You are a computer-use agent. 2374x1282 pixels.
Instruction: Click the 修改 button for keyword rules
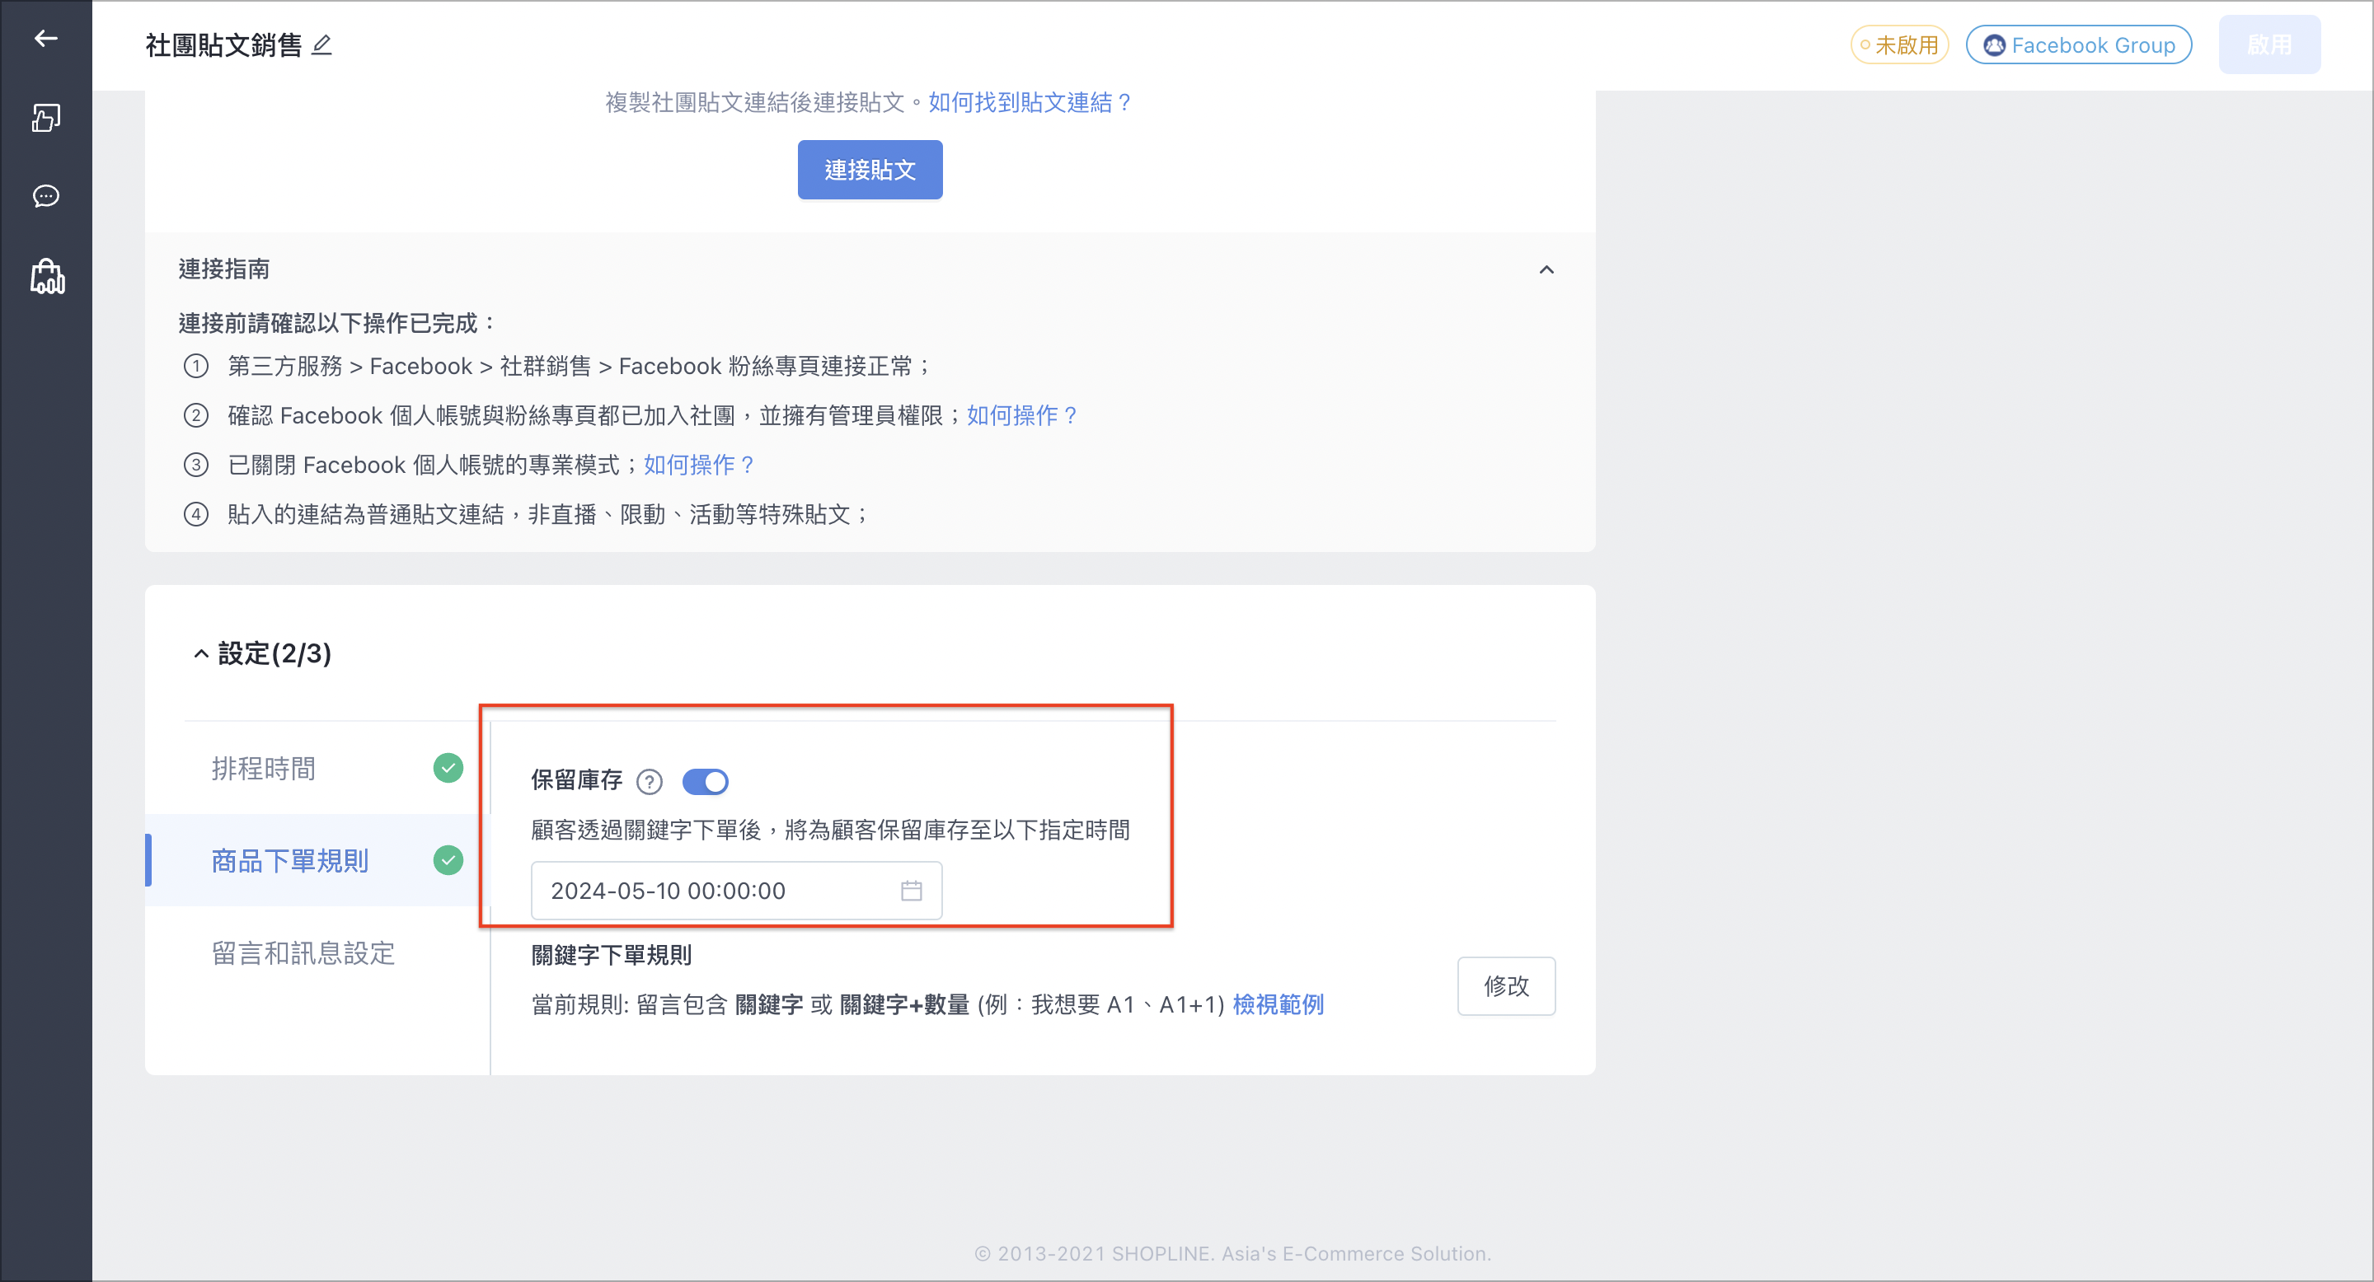1506,986
